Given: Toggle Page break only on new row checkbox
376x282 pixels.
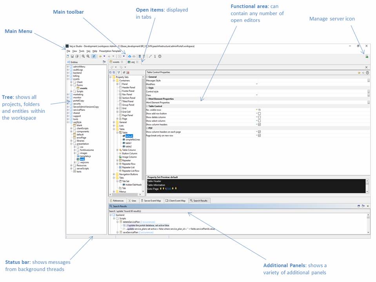Looking at the screenshot, I should pyautogui.click(x=259, y=136).
